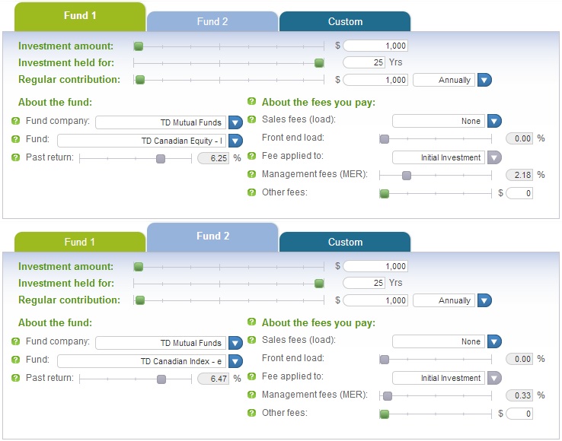562x441 pixels.
Task: Click the Other fees amount field in bottom panel
Action: [519, 414]
